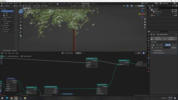Select the Move tool in viewport toolbar
This screenshot has width=178, height=100.
pos(21,19)
